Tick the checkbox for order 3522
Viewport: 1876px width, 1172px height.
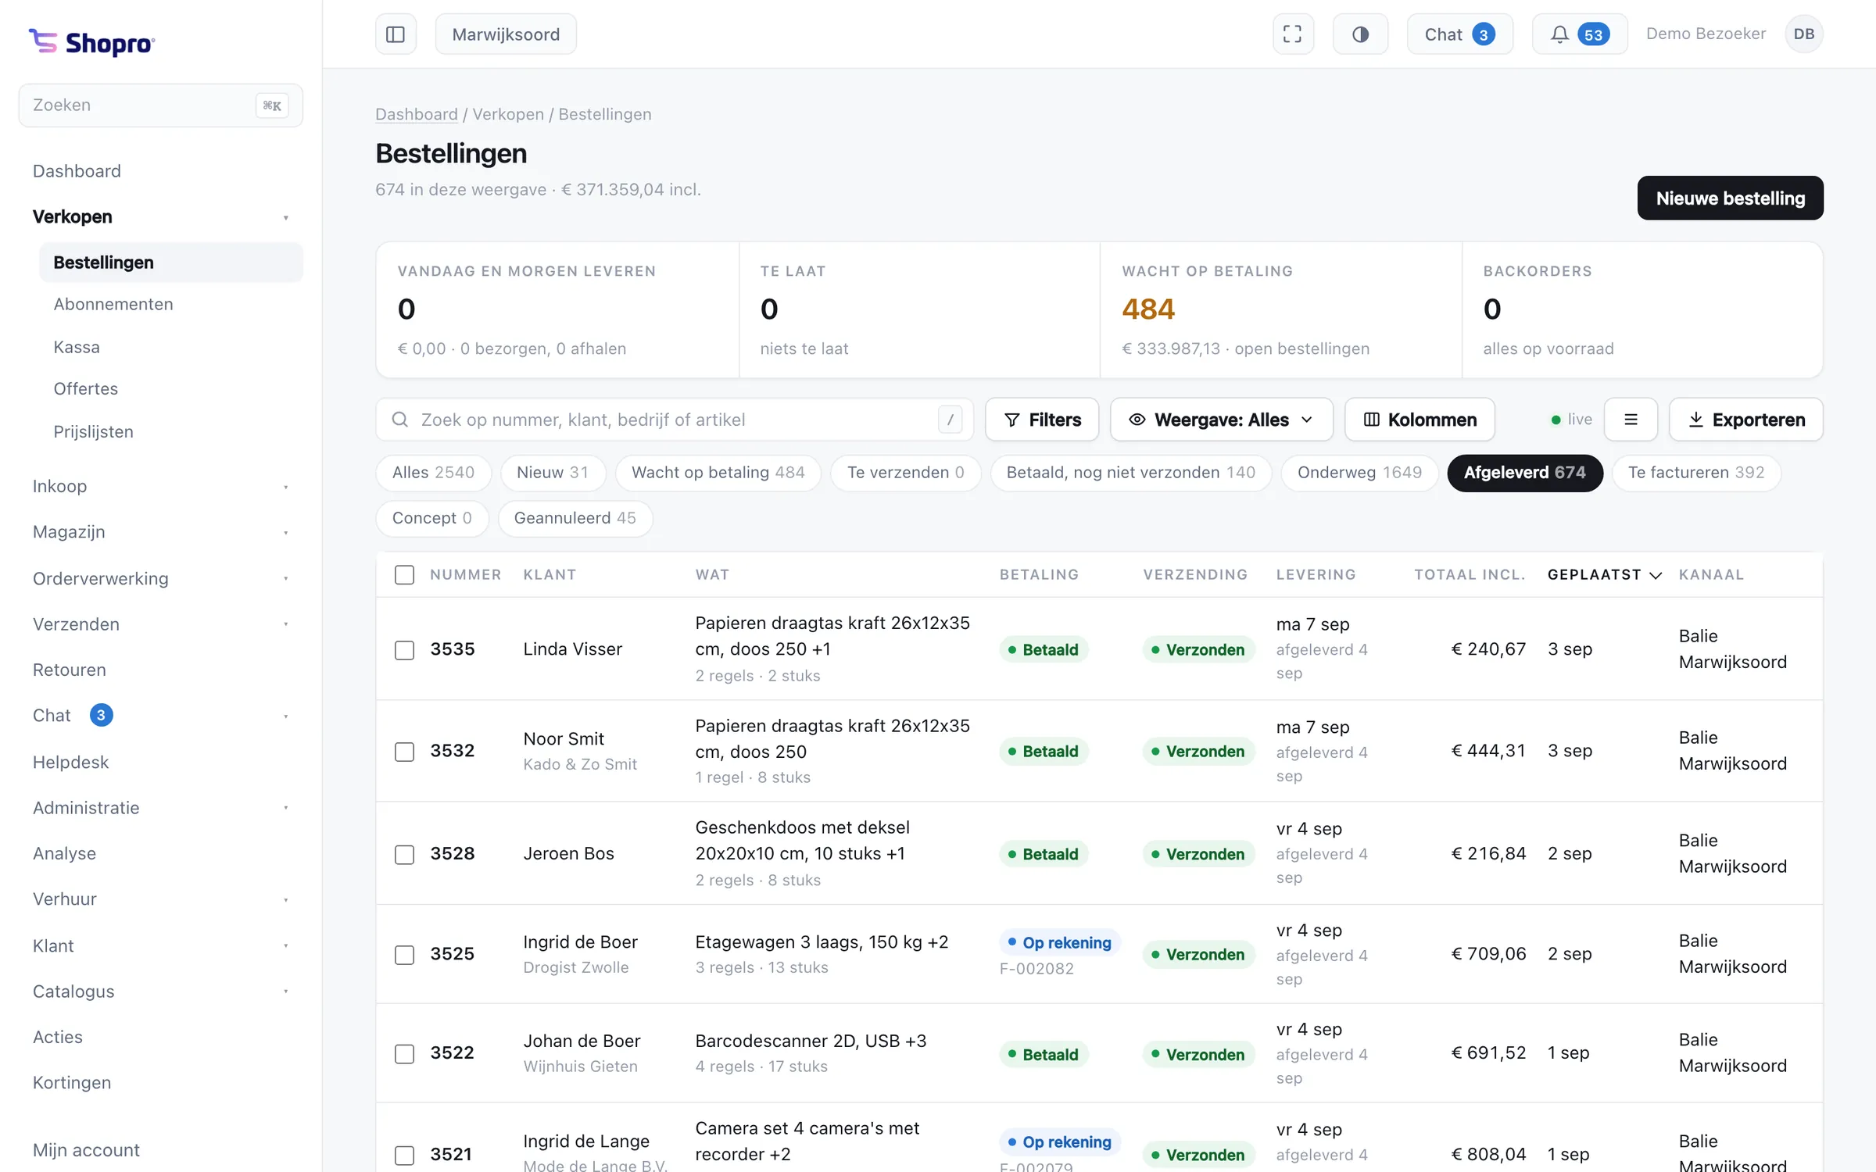pos(404,1054)
